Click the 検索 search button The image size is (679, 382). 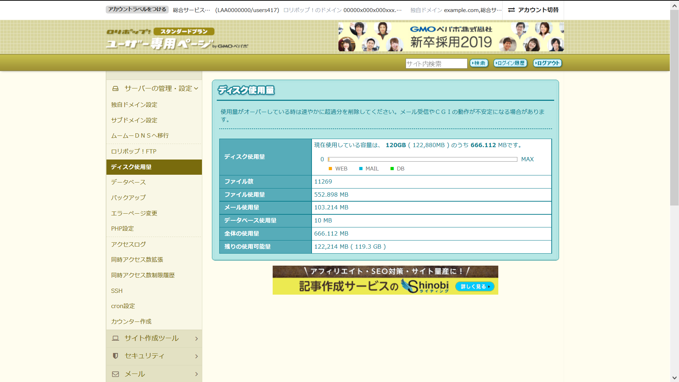pyautogui.click(x=479, y=63)
